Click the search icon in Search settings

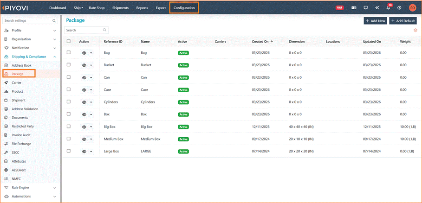point(54,21)
